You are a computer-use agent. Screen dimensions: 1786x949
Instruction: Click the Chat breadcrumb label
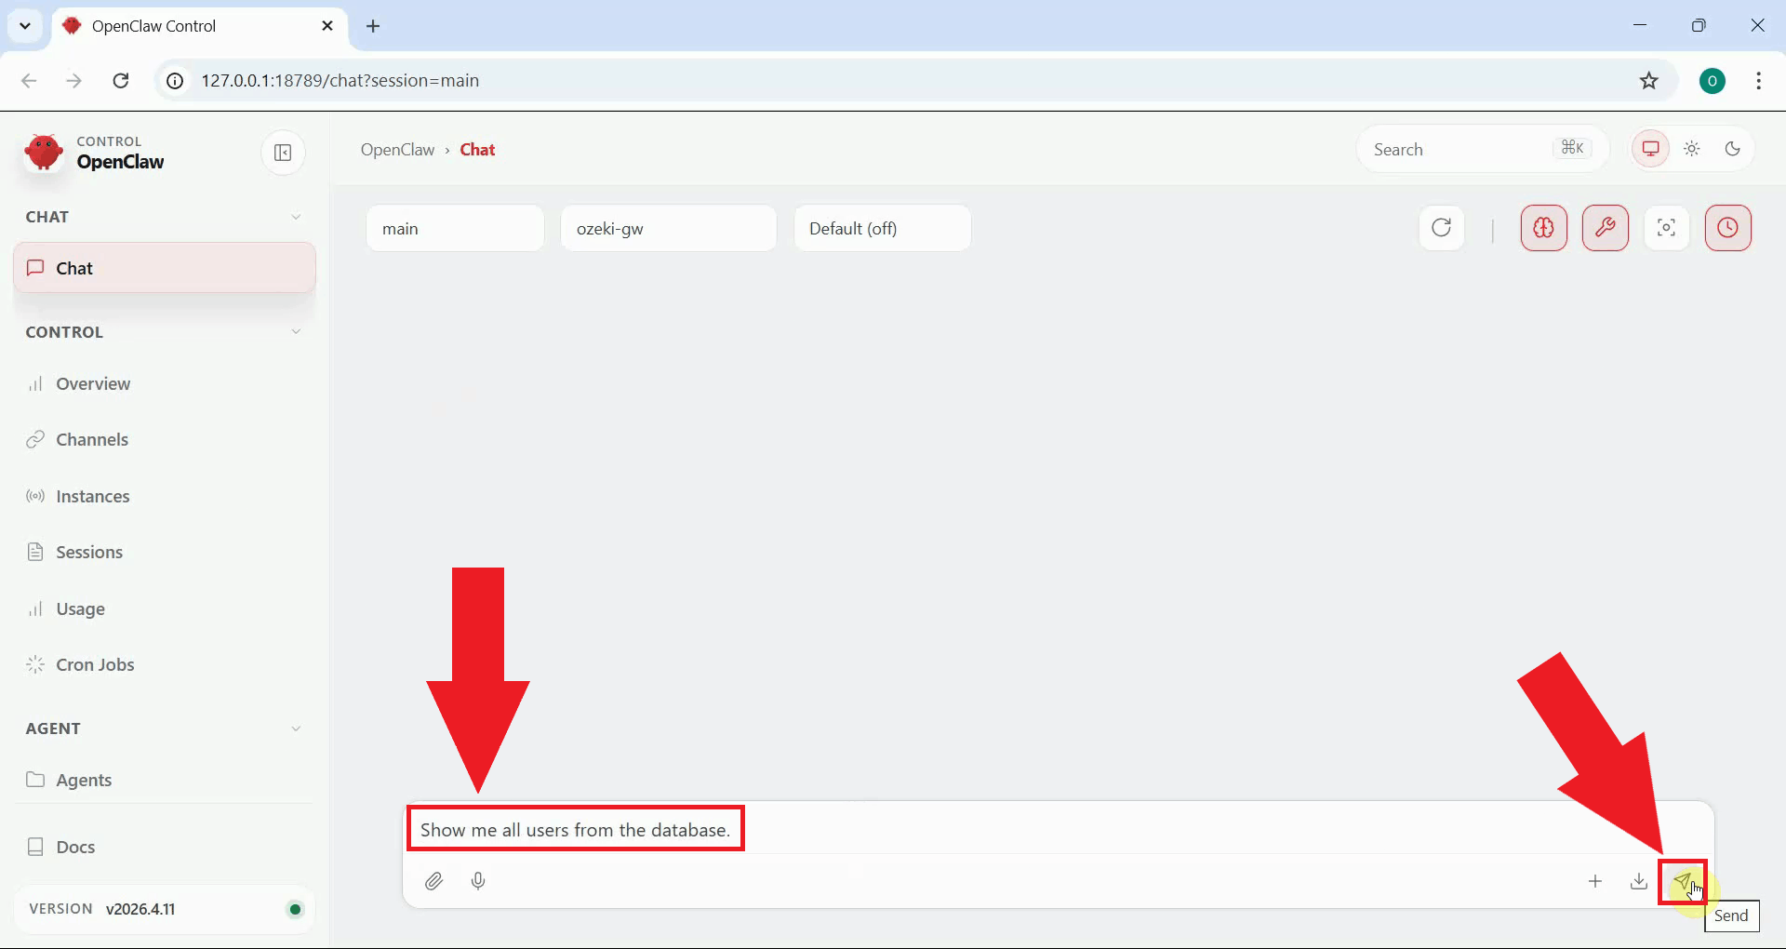(x=477, y=150)
